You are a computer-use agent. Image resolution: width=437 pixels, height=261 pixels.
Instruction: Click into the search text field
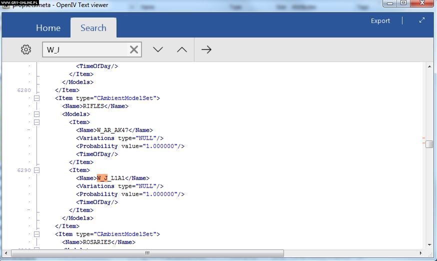tap(85, 49)
